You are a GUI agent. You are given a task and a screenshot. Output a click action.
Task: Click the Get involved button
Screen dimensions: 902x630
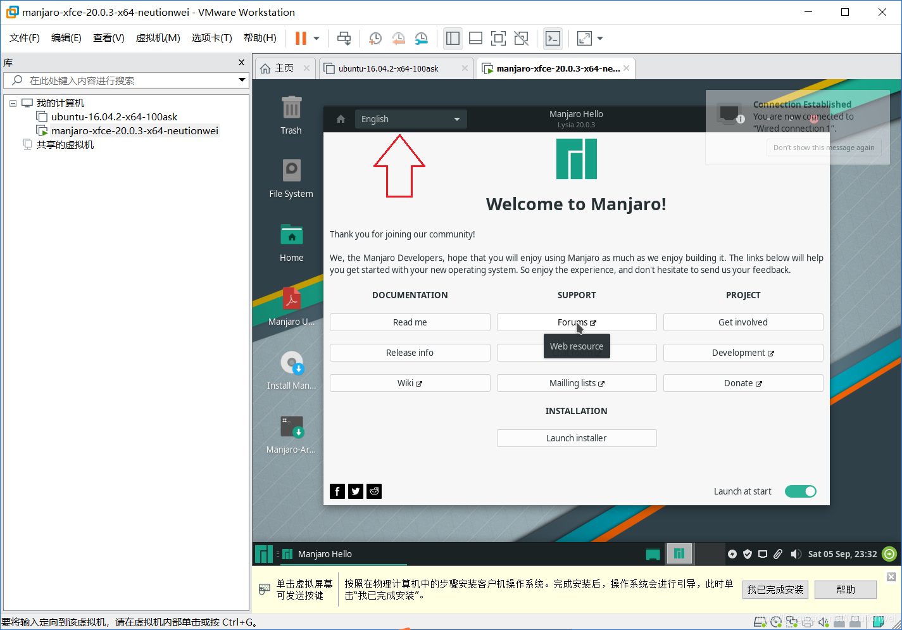click(x=743, y=322)
